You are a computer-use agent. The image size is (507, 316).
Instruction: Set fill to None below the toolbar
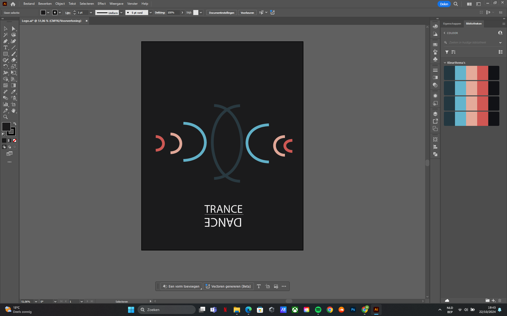pos(15,140)
